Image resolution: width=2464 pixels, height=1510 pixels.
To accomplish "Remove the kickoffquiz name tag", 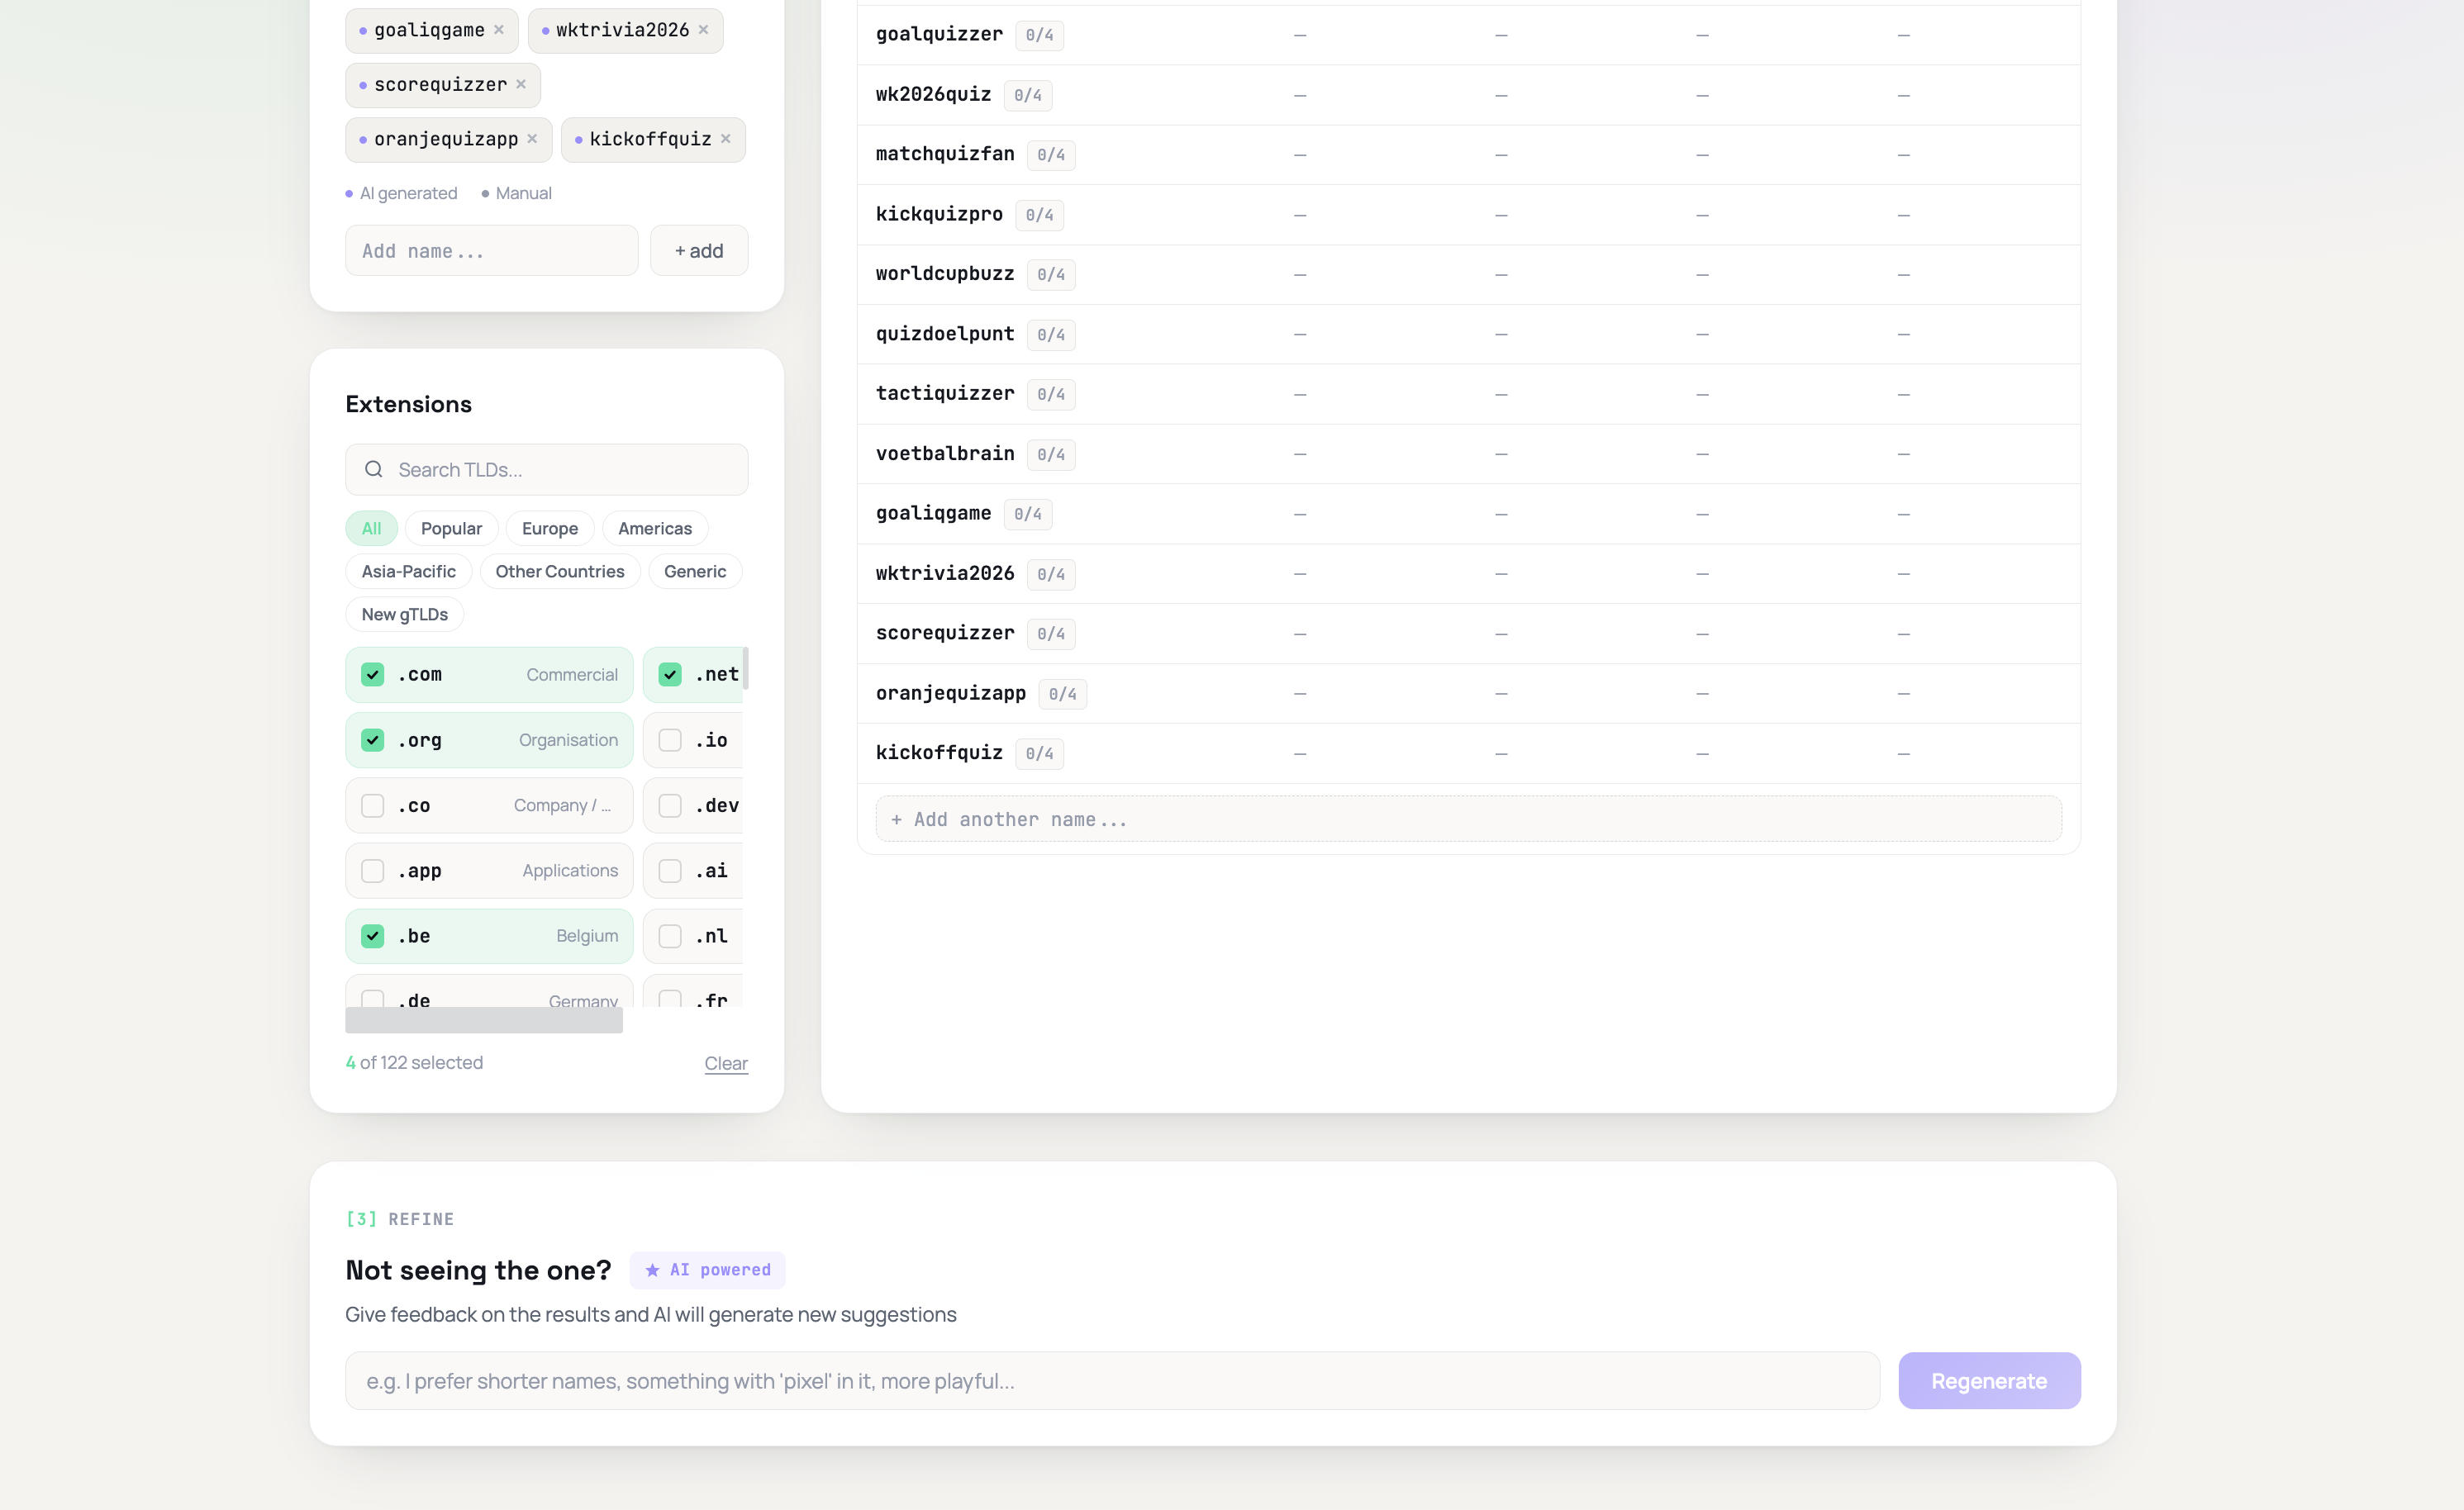I will click(x=726, y=139).
